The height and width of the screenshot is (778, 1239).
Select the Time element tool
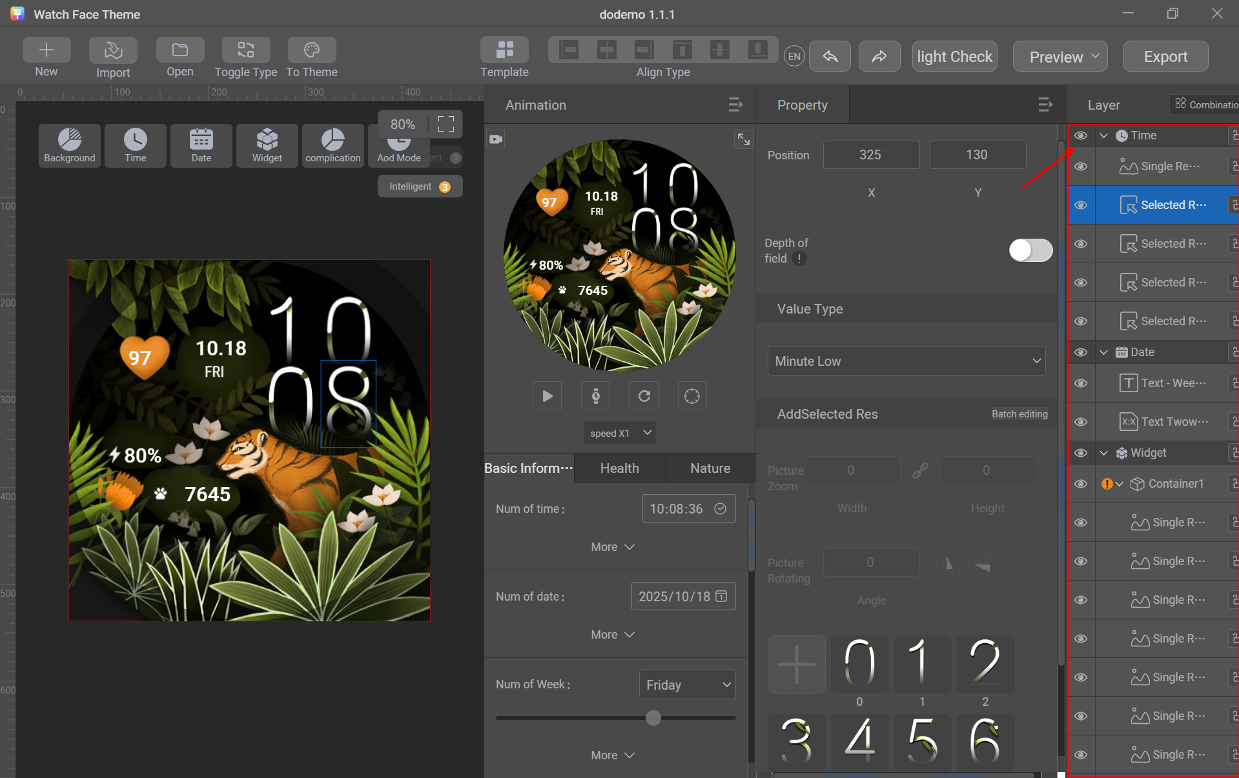(135, 145)
